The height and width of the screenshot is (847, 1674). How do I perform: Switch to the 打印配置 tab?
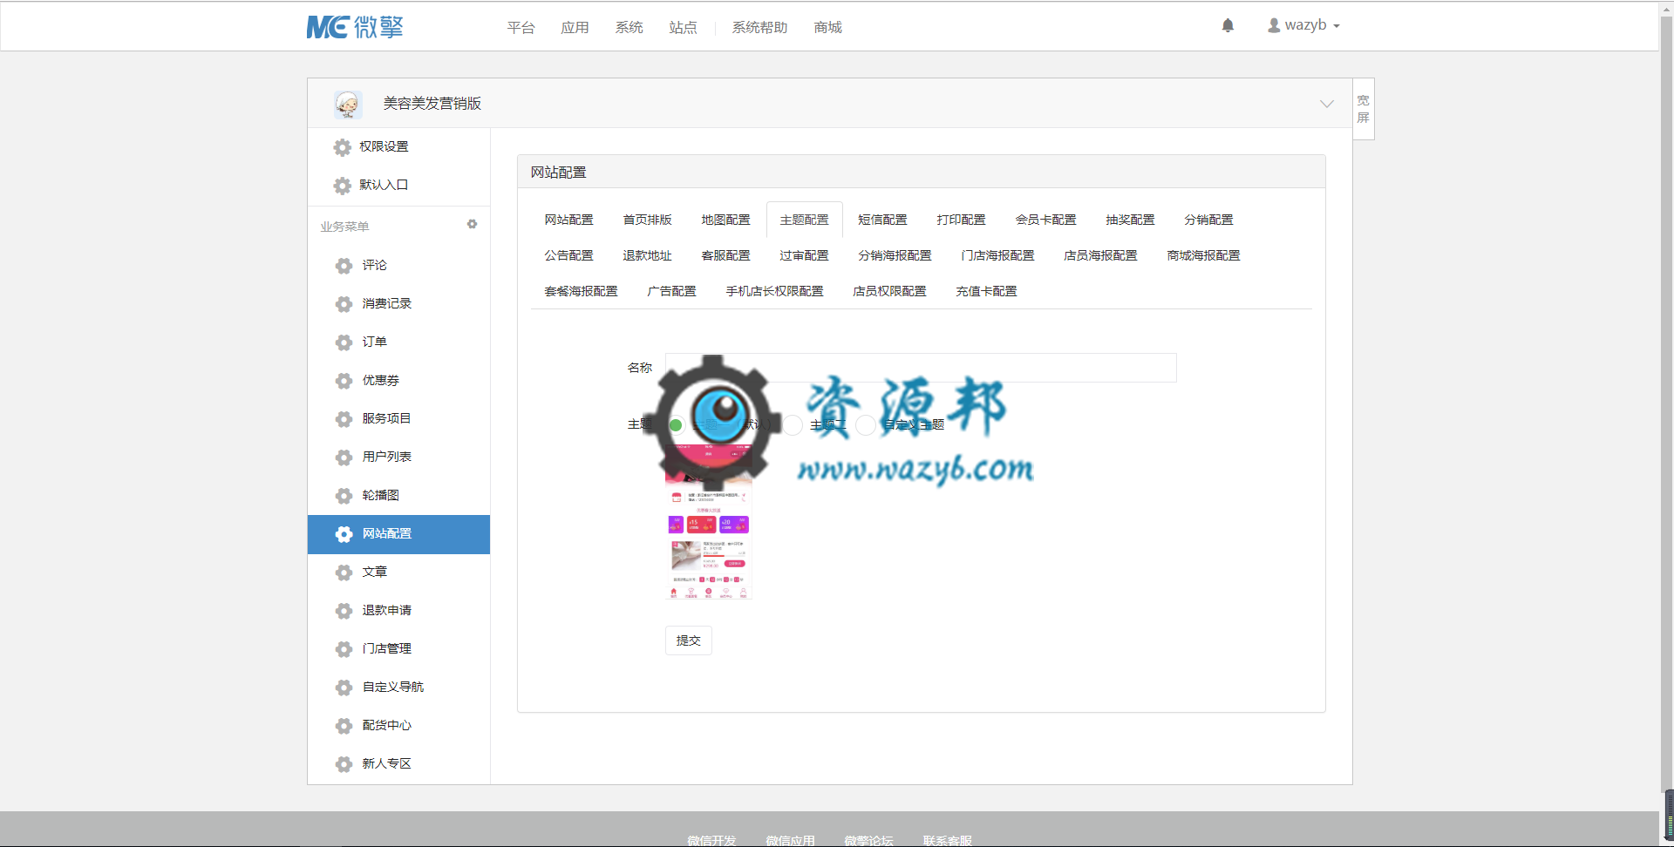[x=962, y=220]
